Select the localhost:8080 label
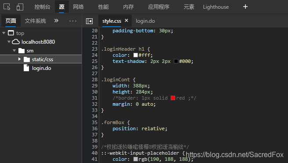288x163 pixels. pyautogui.click(x=38, y=42)
